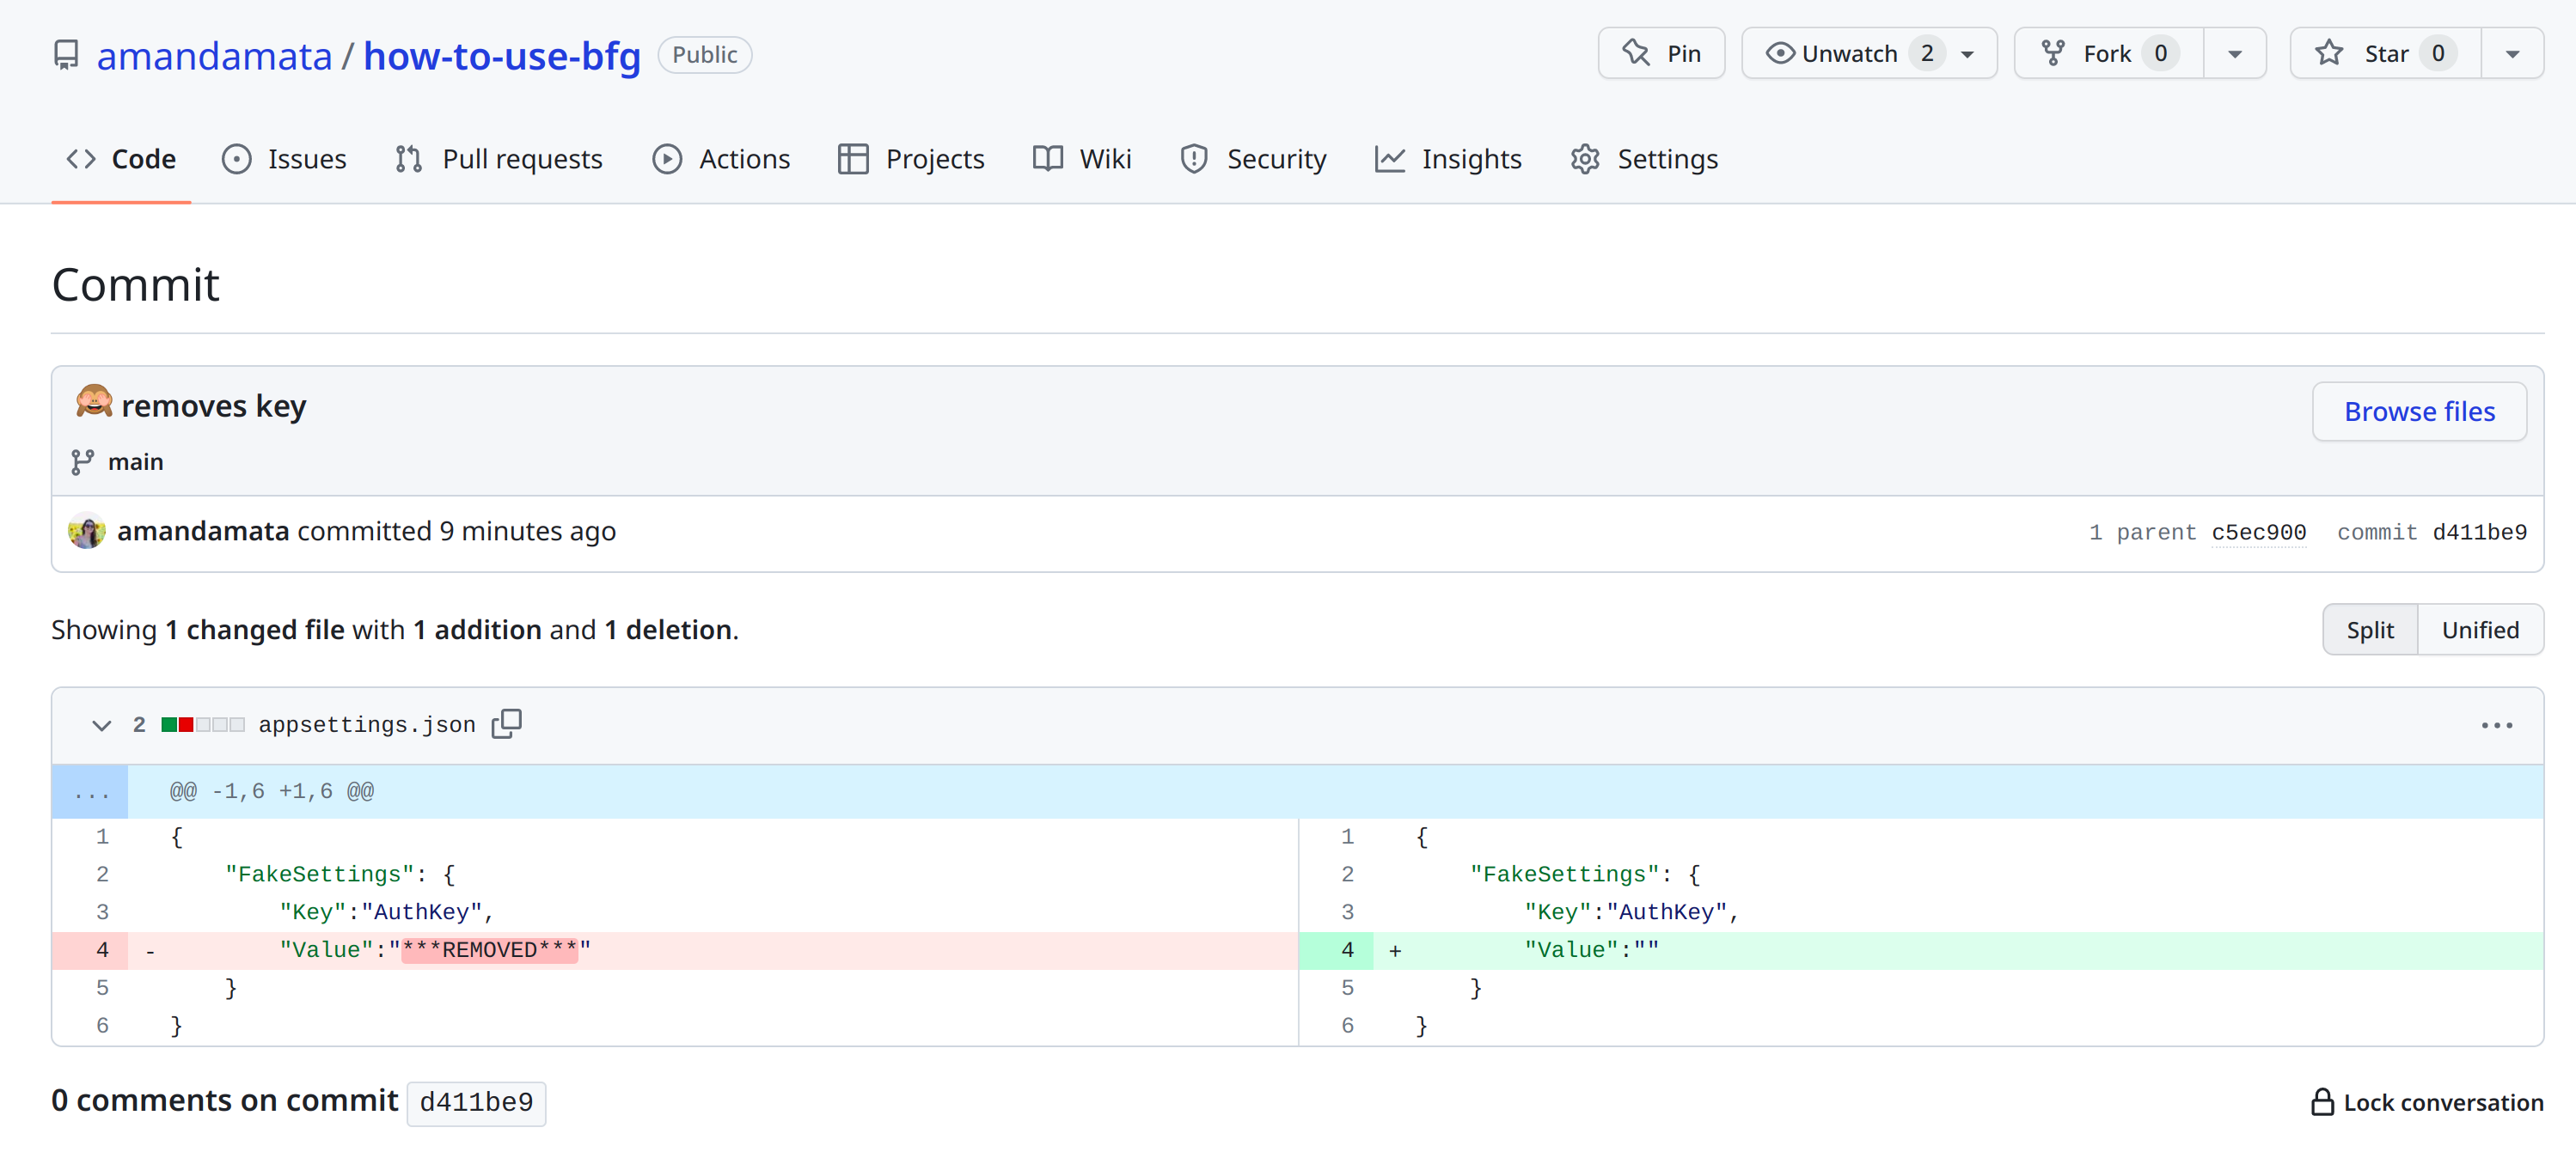Star the how-to-use-bfg repository

coord(2385,53)
